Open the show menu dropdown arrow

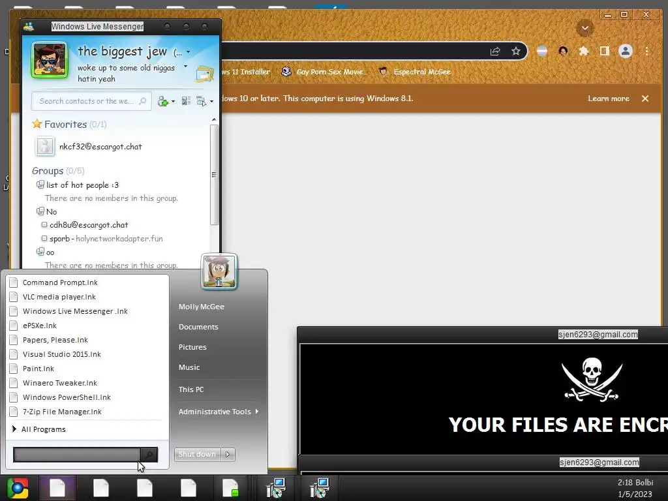(x=212, y=101)
